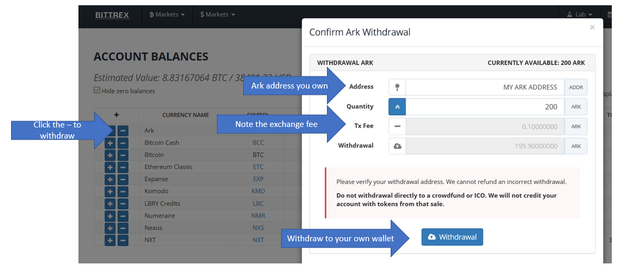Click the NXT symbol link
This screenshot has height=275, width=626.
[x=259, y=240]
